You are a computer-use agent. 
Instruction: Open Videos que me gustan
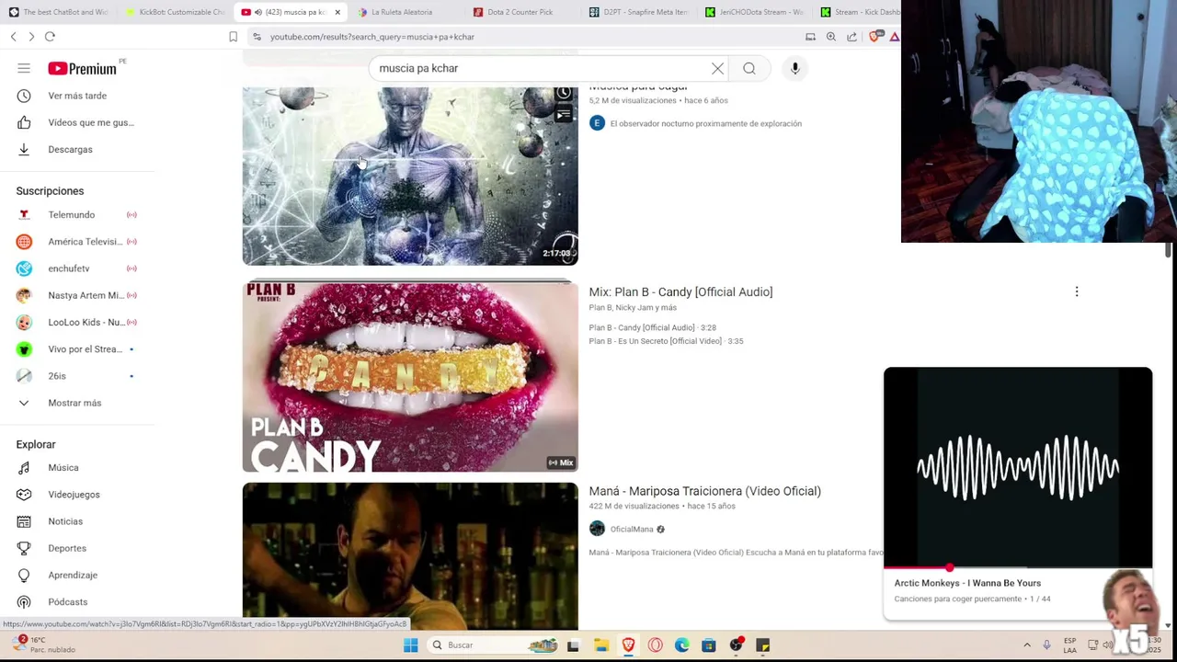91,122
